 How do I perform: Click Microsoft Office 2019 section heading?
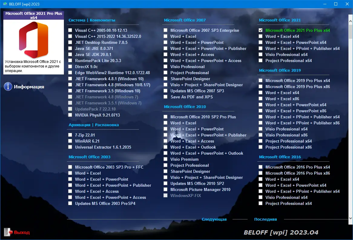(280, 70)
